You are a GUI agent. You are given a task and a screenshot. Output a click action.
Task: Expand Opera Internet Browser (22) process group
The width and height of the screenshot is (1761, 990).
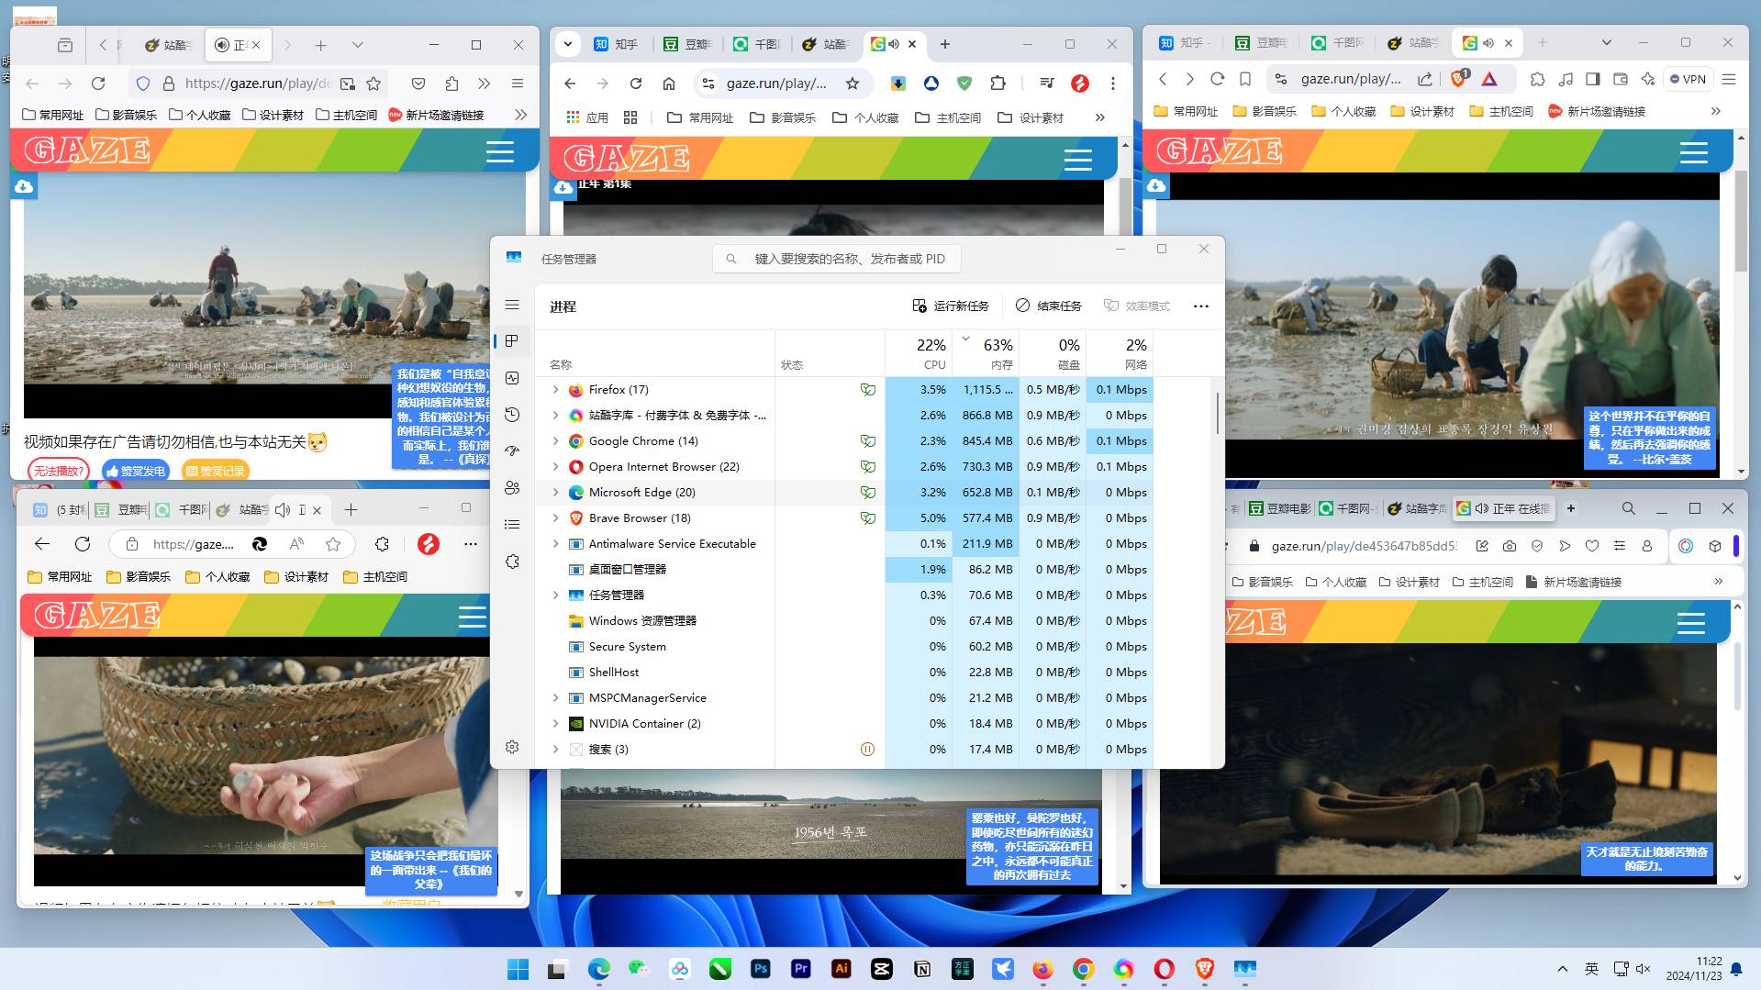click(x=555, y=467)
